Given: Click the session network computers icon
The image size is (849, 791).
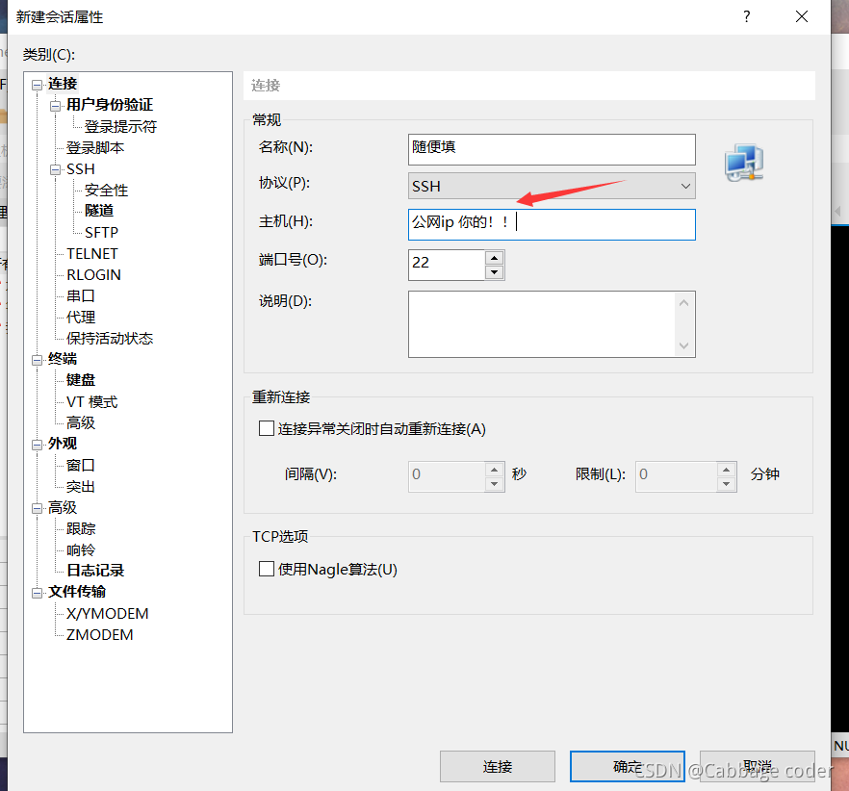Looking at the screenshot, I should (744, 163).
